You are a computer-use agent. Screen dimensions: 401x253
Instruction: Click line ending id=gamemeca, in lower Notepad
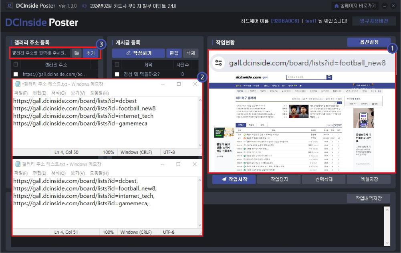click(81, 203)
